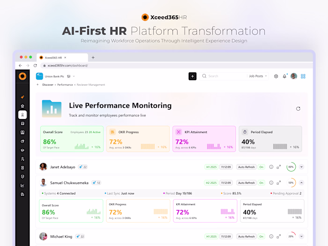Click AI badge 12 next to Samuel Chukwuemeka

coord(97,183)
